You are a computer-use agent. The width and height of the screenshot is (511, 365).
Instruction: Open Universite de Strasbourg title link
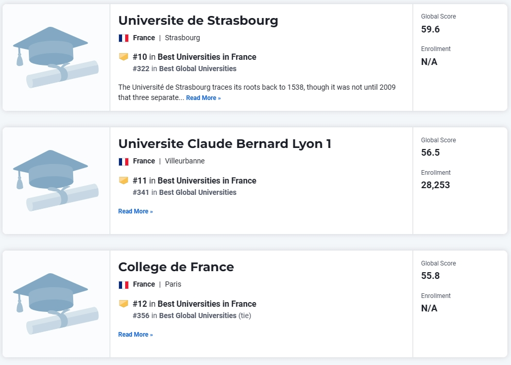tap(198, 21)
